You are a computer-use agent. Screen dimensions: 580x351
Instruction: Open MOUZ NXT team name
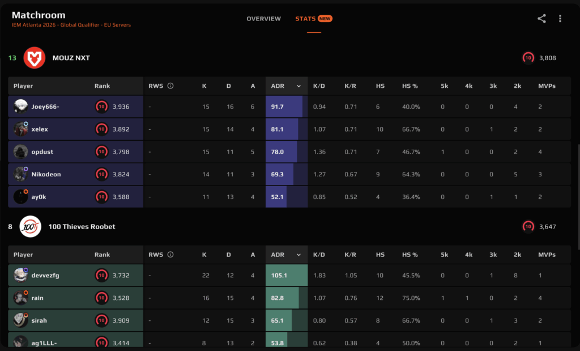pos(71,58)
